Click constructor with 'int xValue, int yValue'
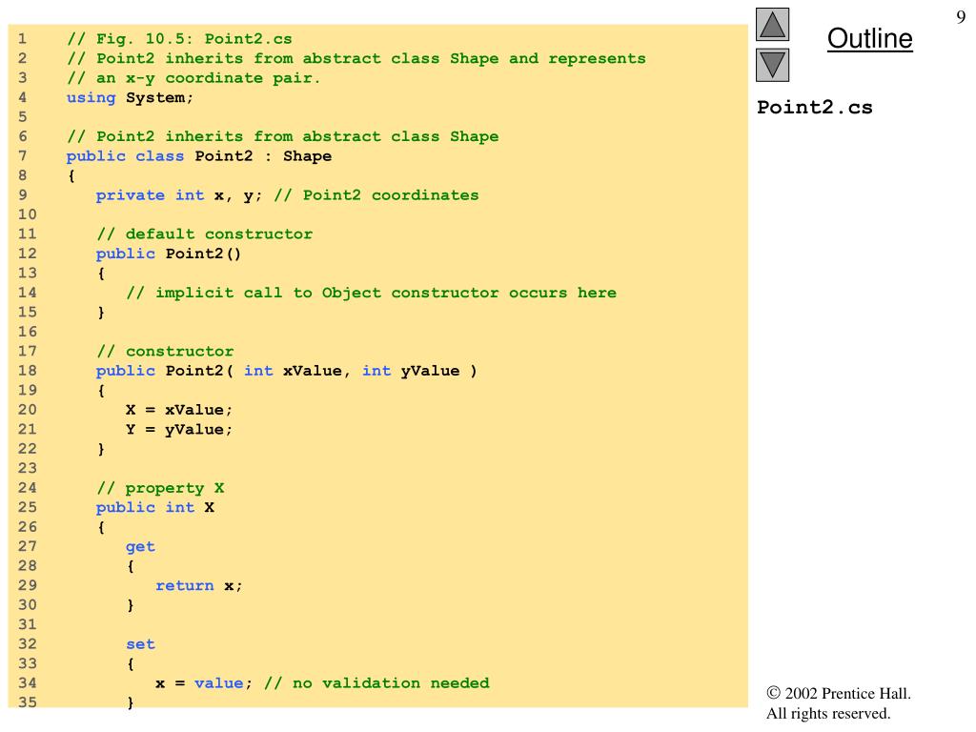The height and width of the screenshot is (732, 976). point(286,371)
